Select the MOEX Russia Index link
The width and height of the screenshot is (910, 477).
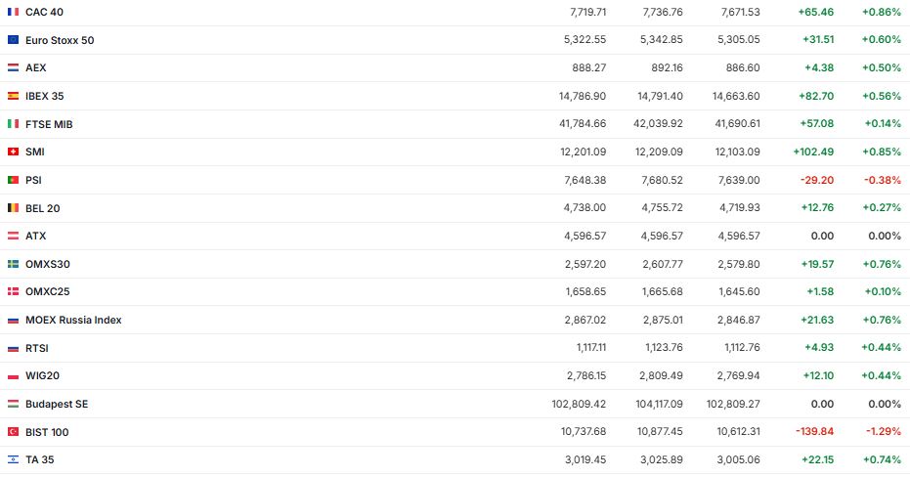tap(73, 320)
